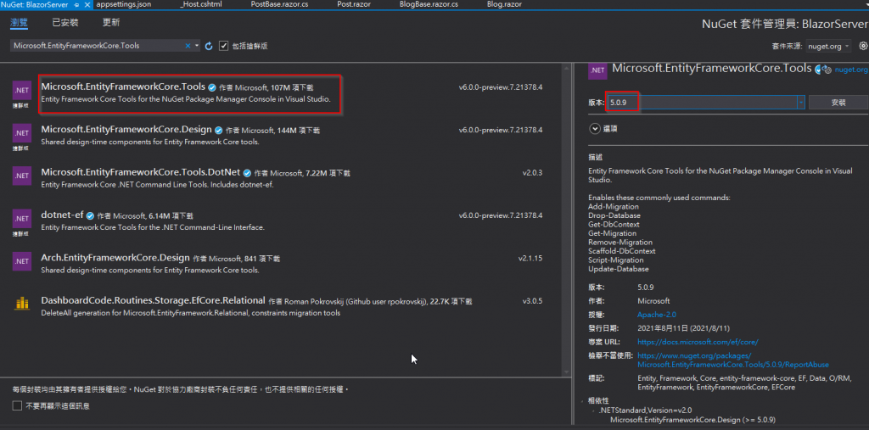Click the .NET icon of Microsoft.EntityFrameworkCore.Design package
Screen dimensions: 869x430
(x=21, y=133)
